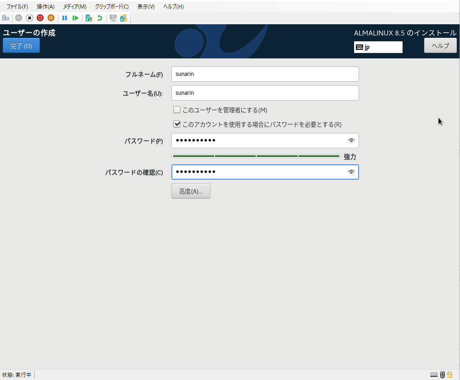Focus the ユーザー名 input field
Image resolution: width=460 pixels, height=380 pixels.
(x=265, y=93)
